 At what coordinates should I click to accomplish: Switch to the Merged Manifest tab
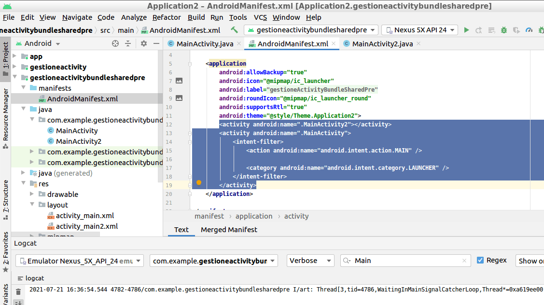pyautogui.click(x=229, y=230)
